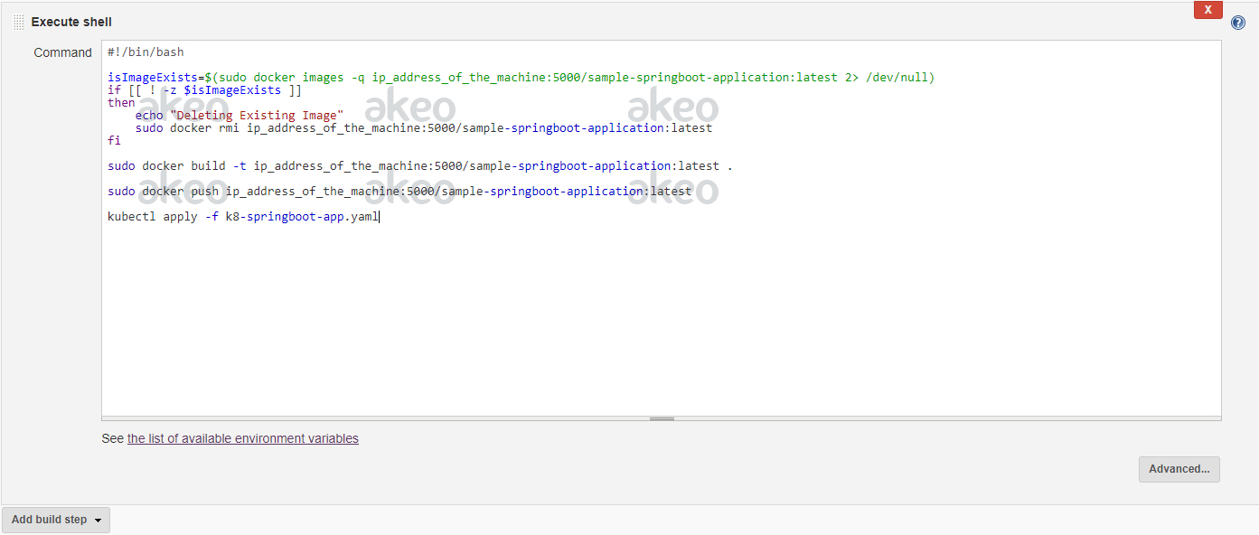Click the echo "Deleting Existing Image" line

point(240,116)
